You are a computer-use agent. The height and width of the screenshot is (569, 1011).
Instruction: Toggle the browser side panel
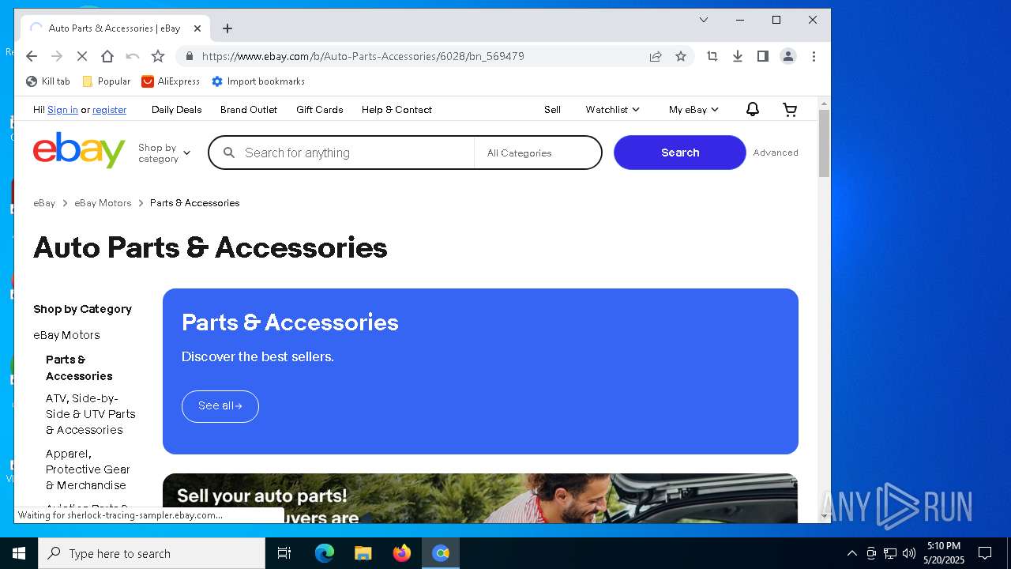(763, 56)
